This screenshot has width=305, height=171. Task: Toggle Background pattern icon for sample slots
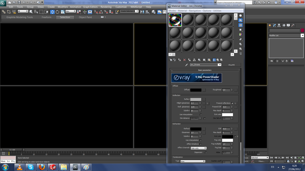(241, 25)
